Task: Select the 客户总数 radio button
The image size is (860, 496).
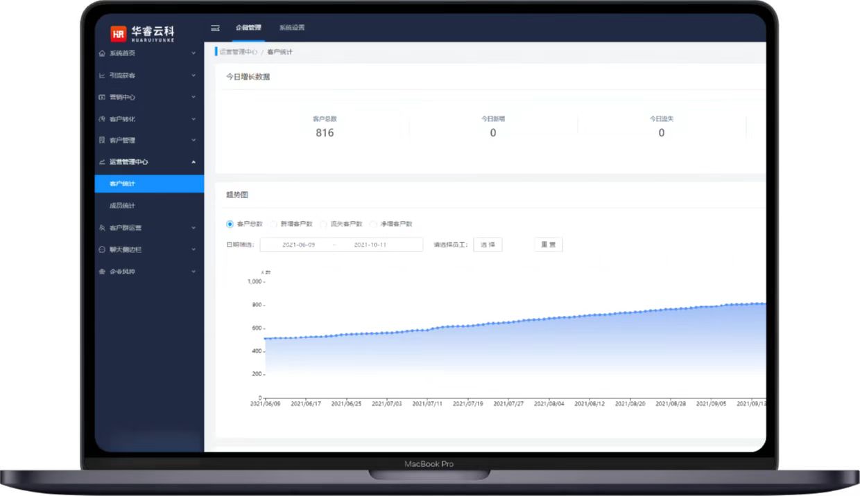Action: (230, 224)
